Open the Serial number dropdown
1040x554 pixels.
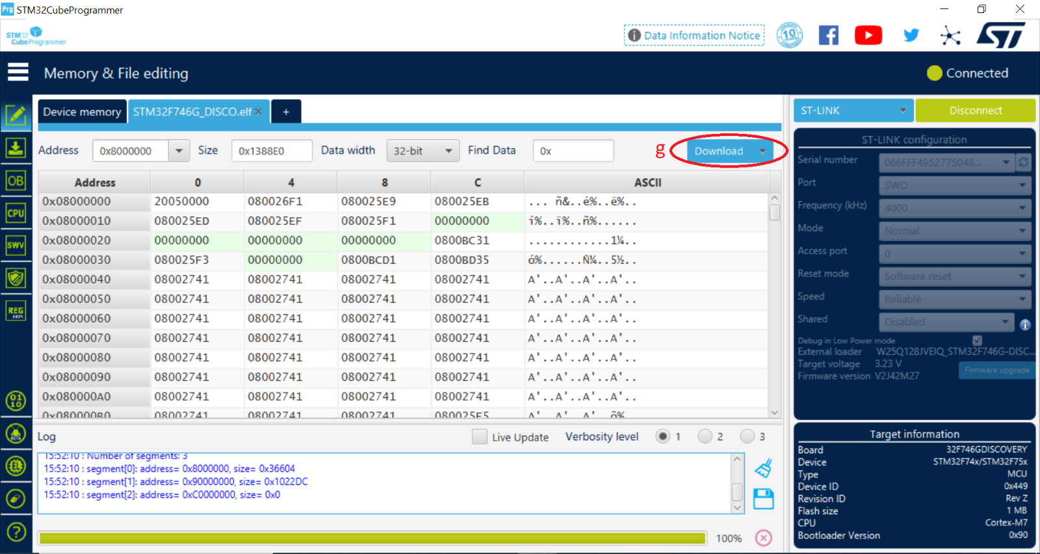coord(946,162)
